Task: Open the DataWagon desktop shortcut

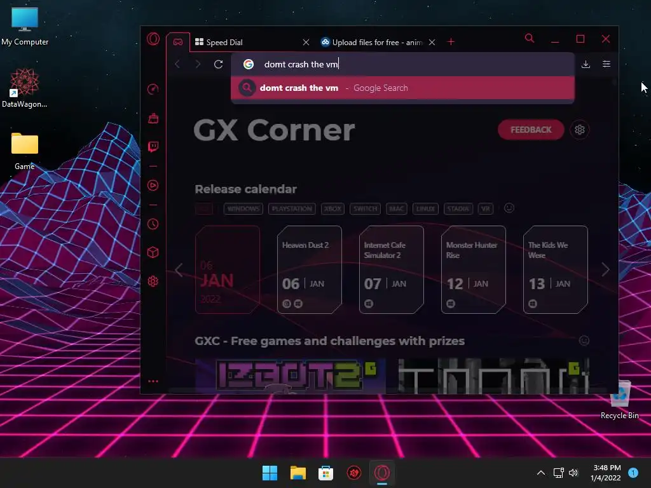Action: tap(25, 88)
